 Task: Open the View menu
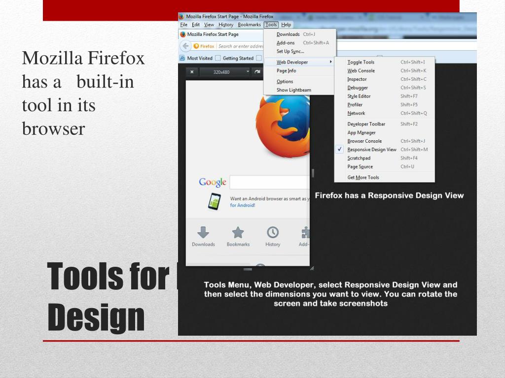[x=209, y=25]
